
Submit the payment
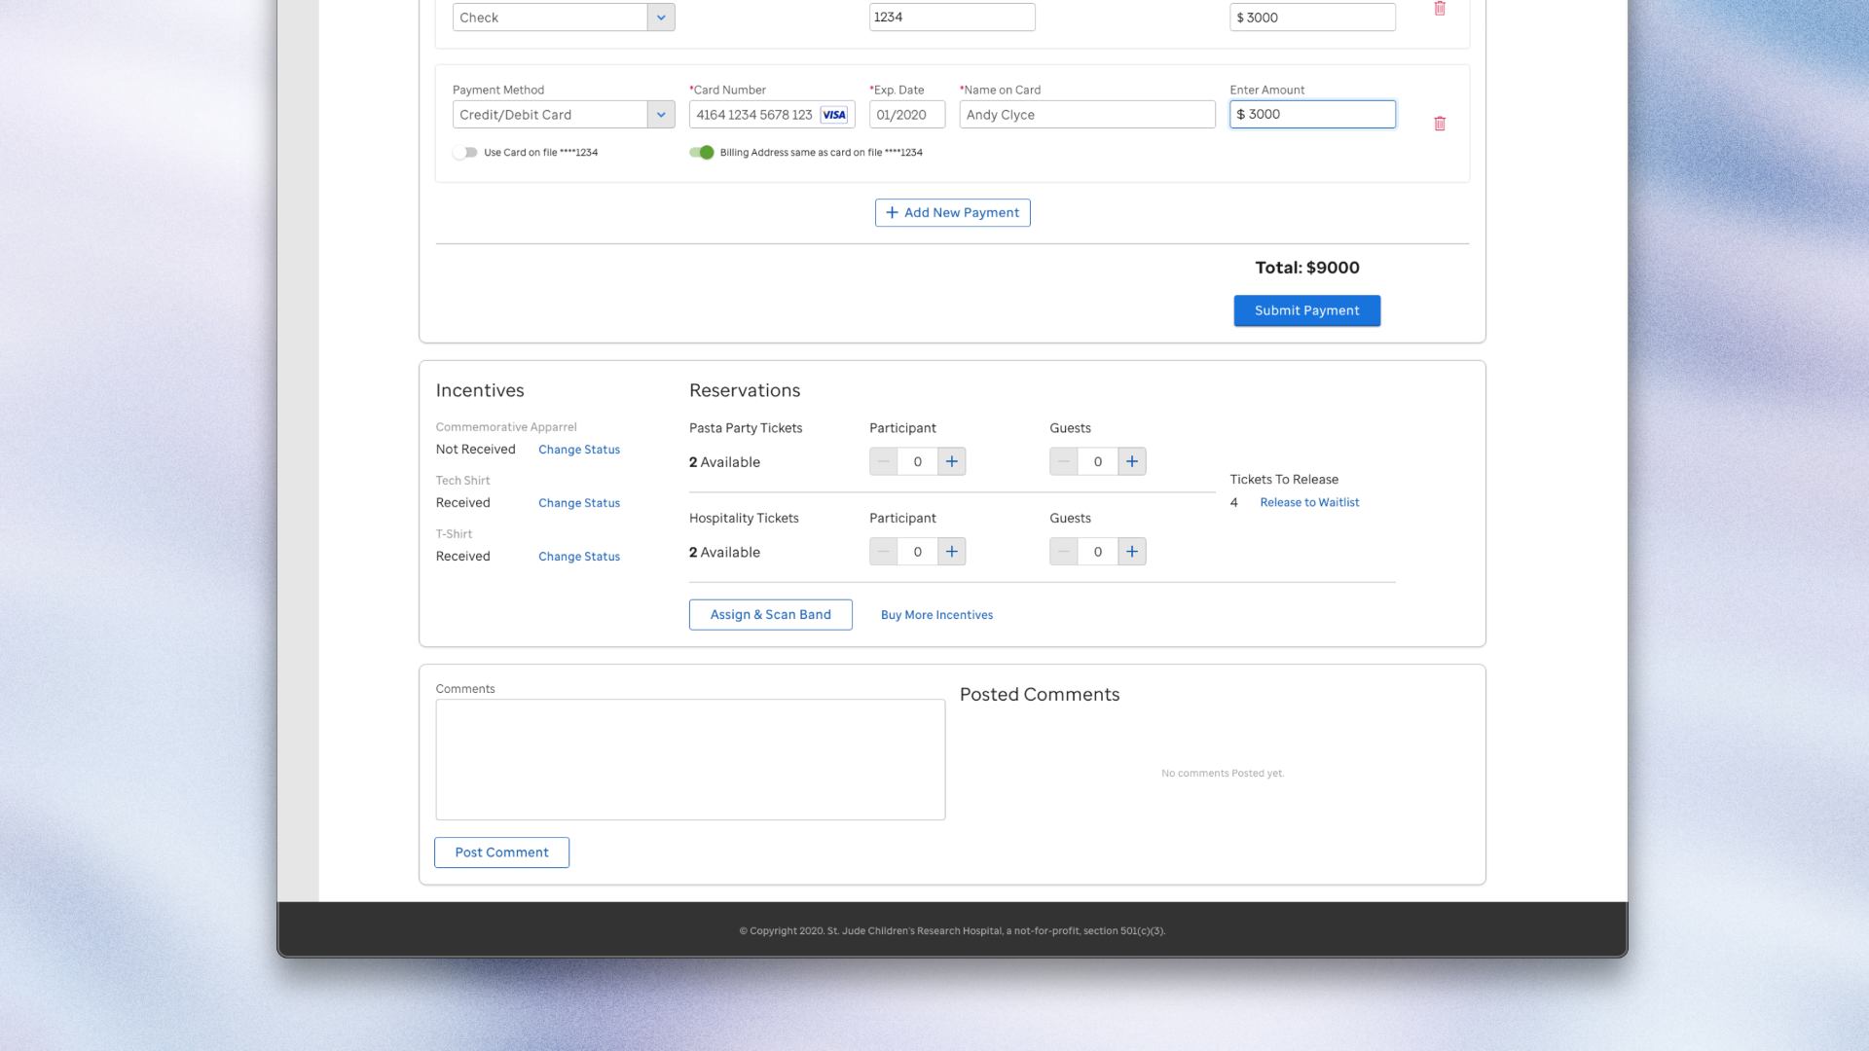point(1306,310)
